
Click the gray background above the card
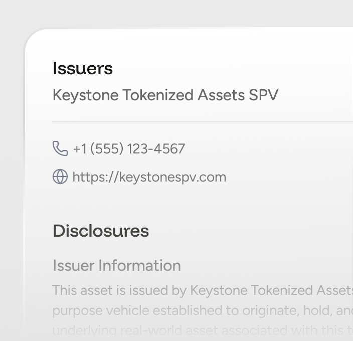175,13
